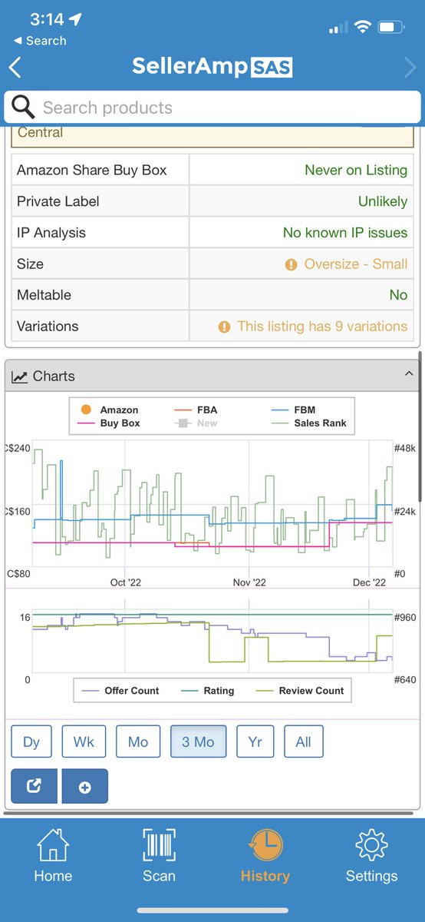425x922 pixels.
Task: Tap the SellerAmp SAS logo
Action: (x=212, y=66)
